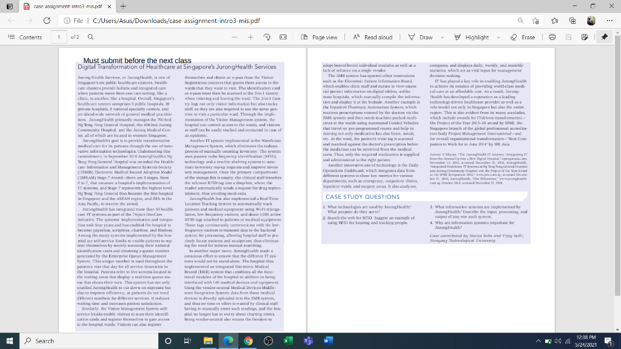Click the address bar URL
Viewport: 621px width, 349px height.
[176, 21]
